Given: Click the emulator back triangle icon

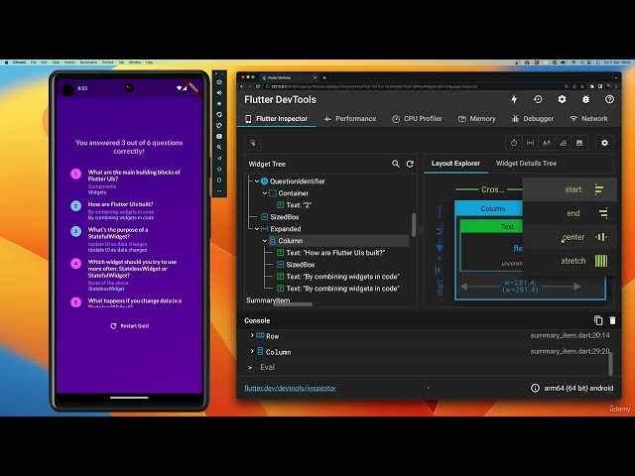Looking at the screenshot, I should tap(219, 159).
